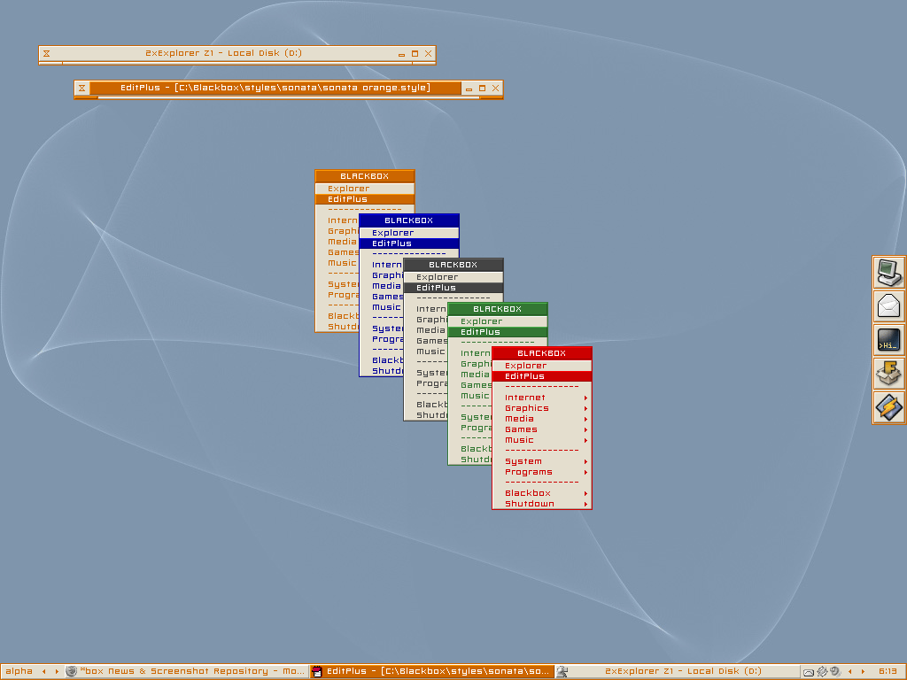Click the left arrow next to the clock
Viewport: 907px width, 680px height.
tap(849, 671)
